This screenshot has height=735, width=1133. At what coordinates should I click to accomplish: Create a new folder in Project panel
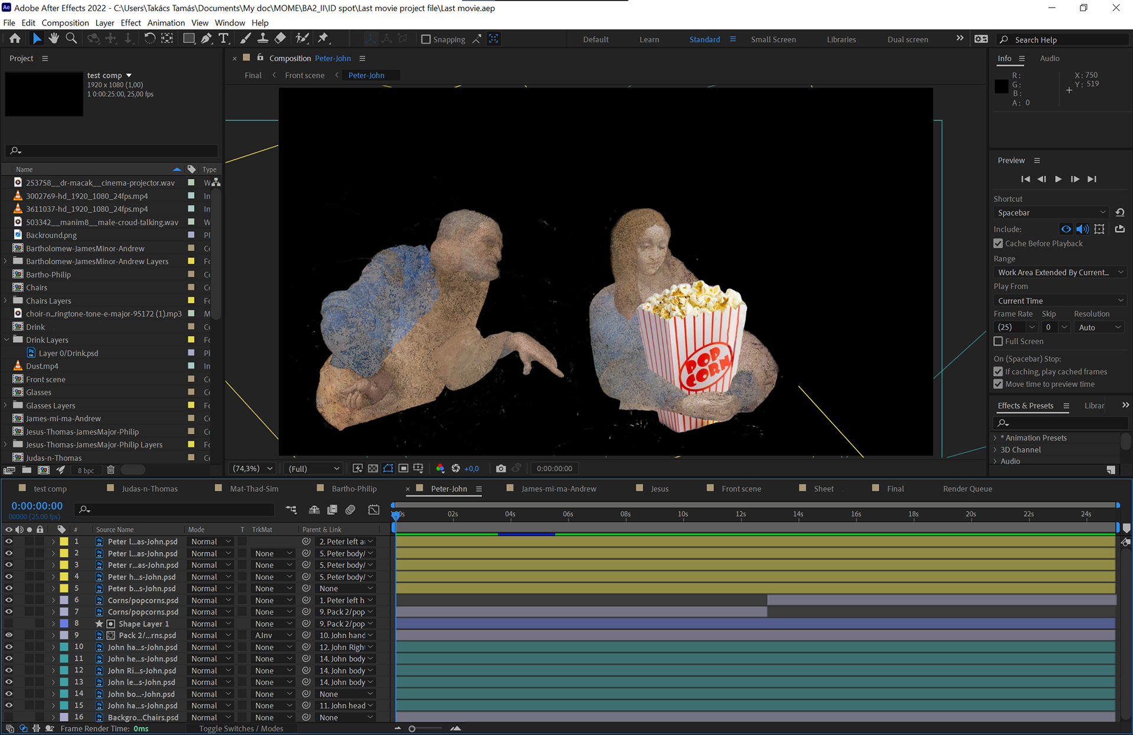[x=27, y=470]
